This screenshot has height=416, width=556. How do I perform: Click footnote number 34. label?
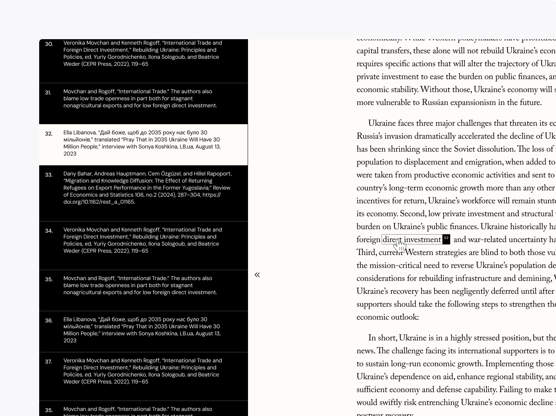tap(49, 231)
